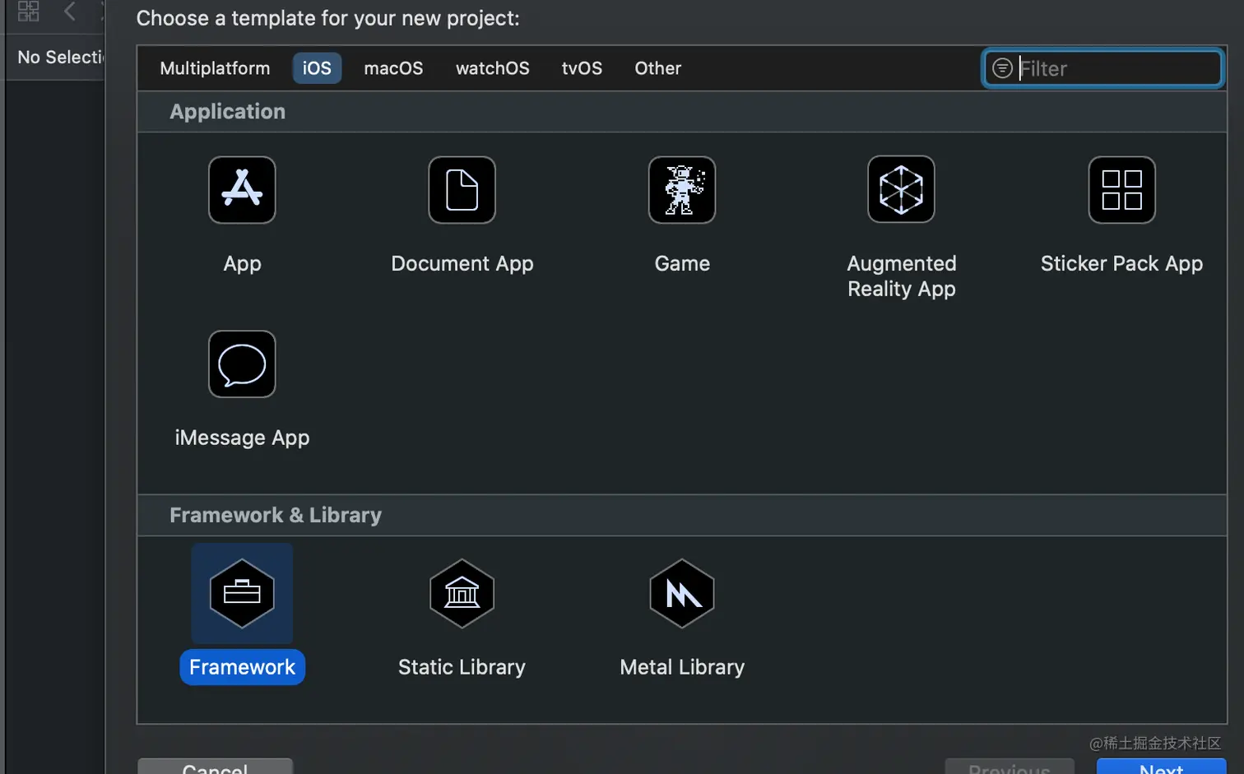
Task: Click the Framework template icon
Action: (242, 593)
